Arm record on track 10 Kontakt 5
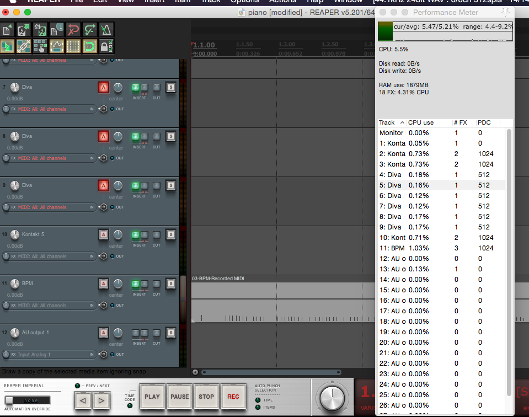 (x=104, y=234)
